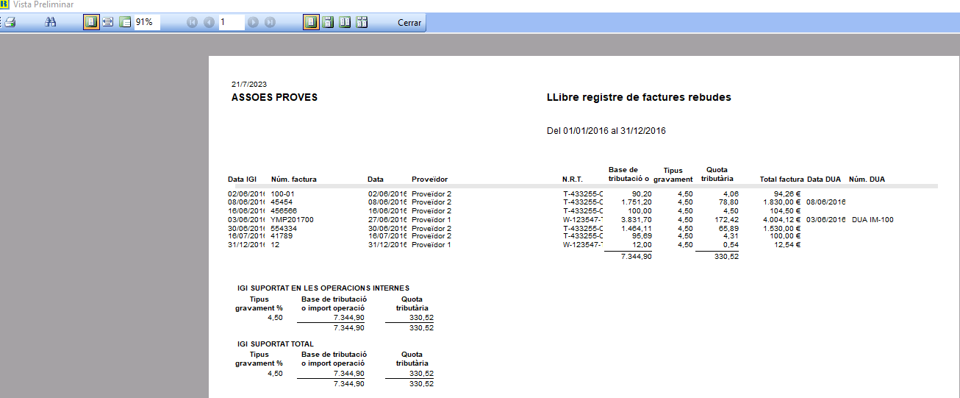Click the 'Núm. factura' column header
960x398 pixels.
293,180
